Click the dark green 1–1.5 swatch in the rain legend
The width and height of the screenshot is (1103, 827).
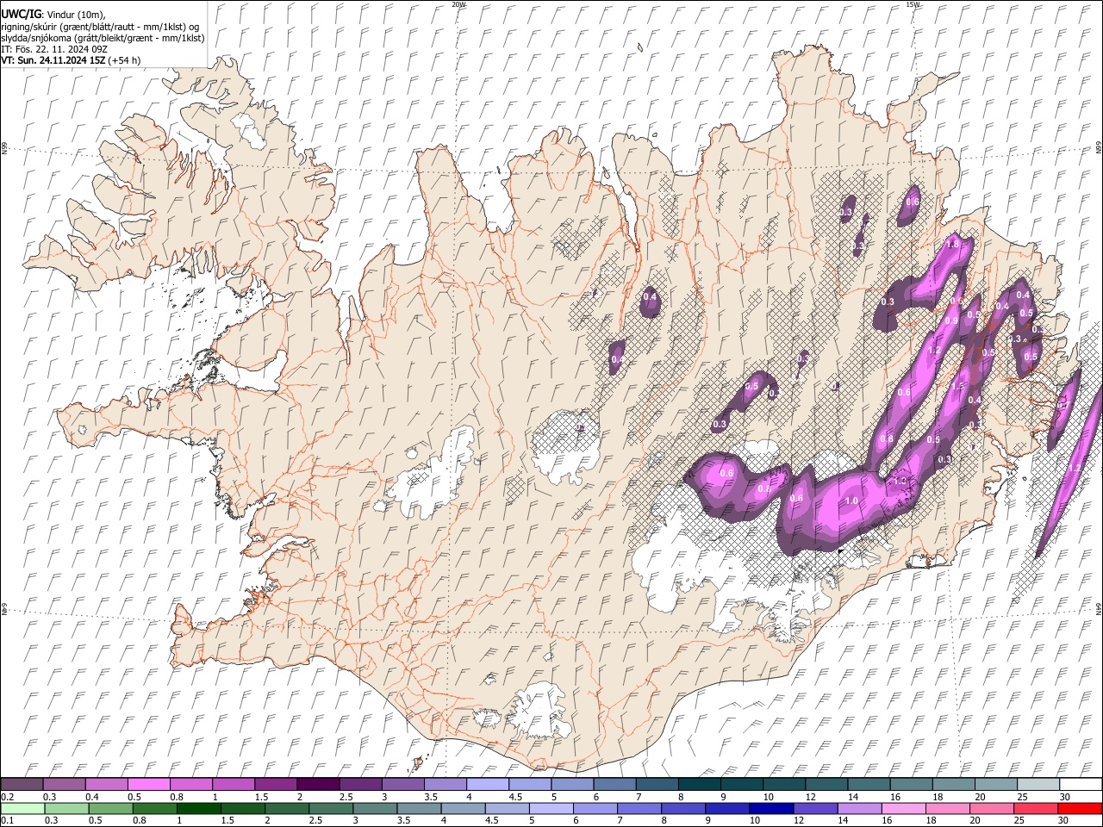tap(198, 808)
